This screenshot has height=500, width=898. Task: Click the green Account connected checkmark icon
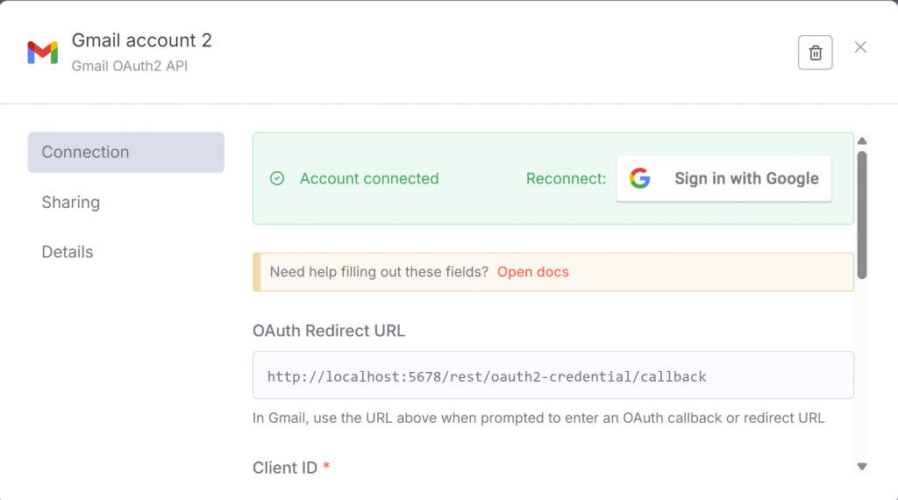tap(277, 179)
